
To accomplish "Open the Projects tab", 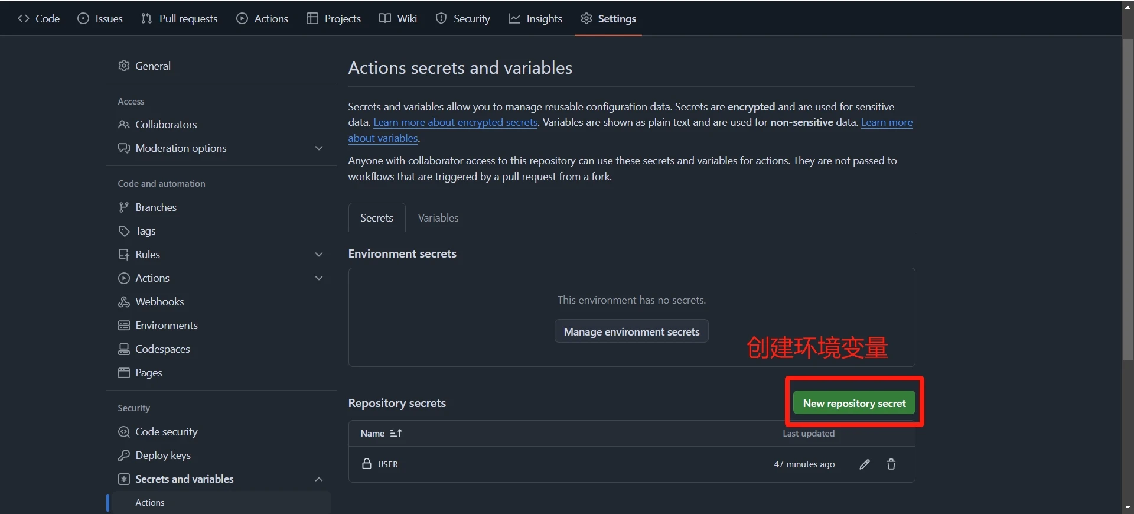I will tap(334, 18).
